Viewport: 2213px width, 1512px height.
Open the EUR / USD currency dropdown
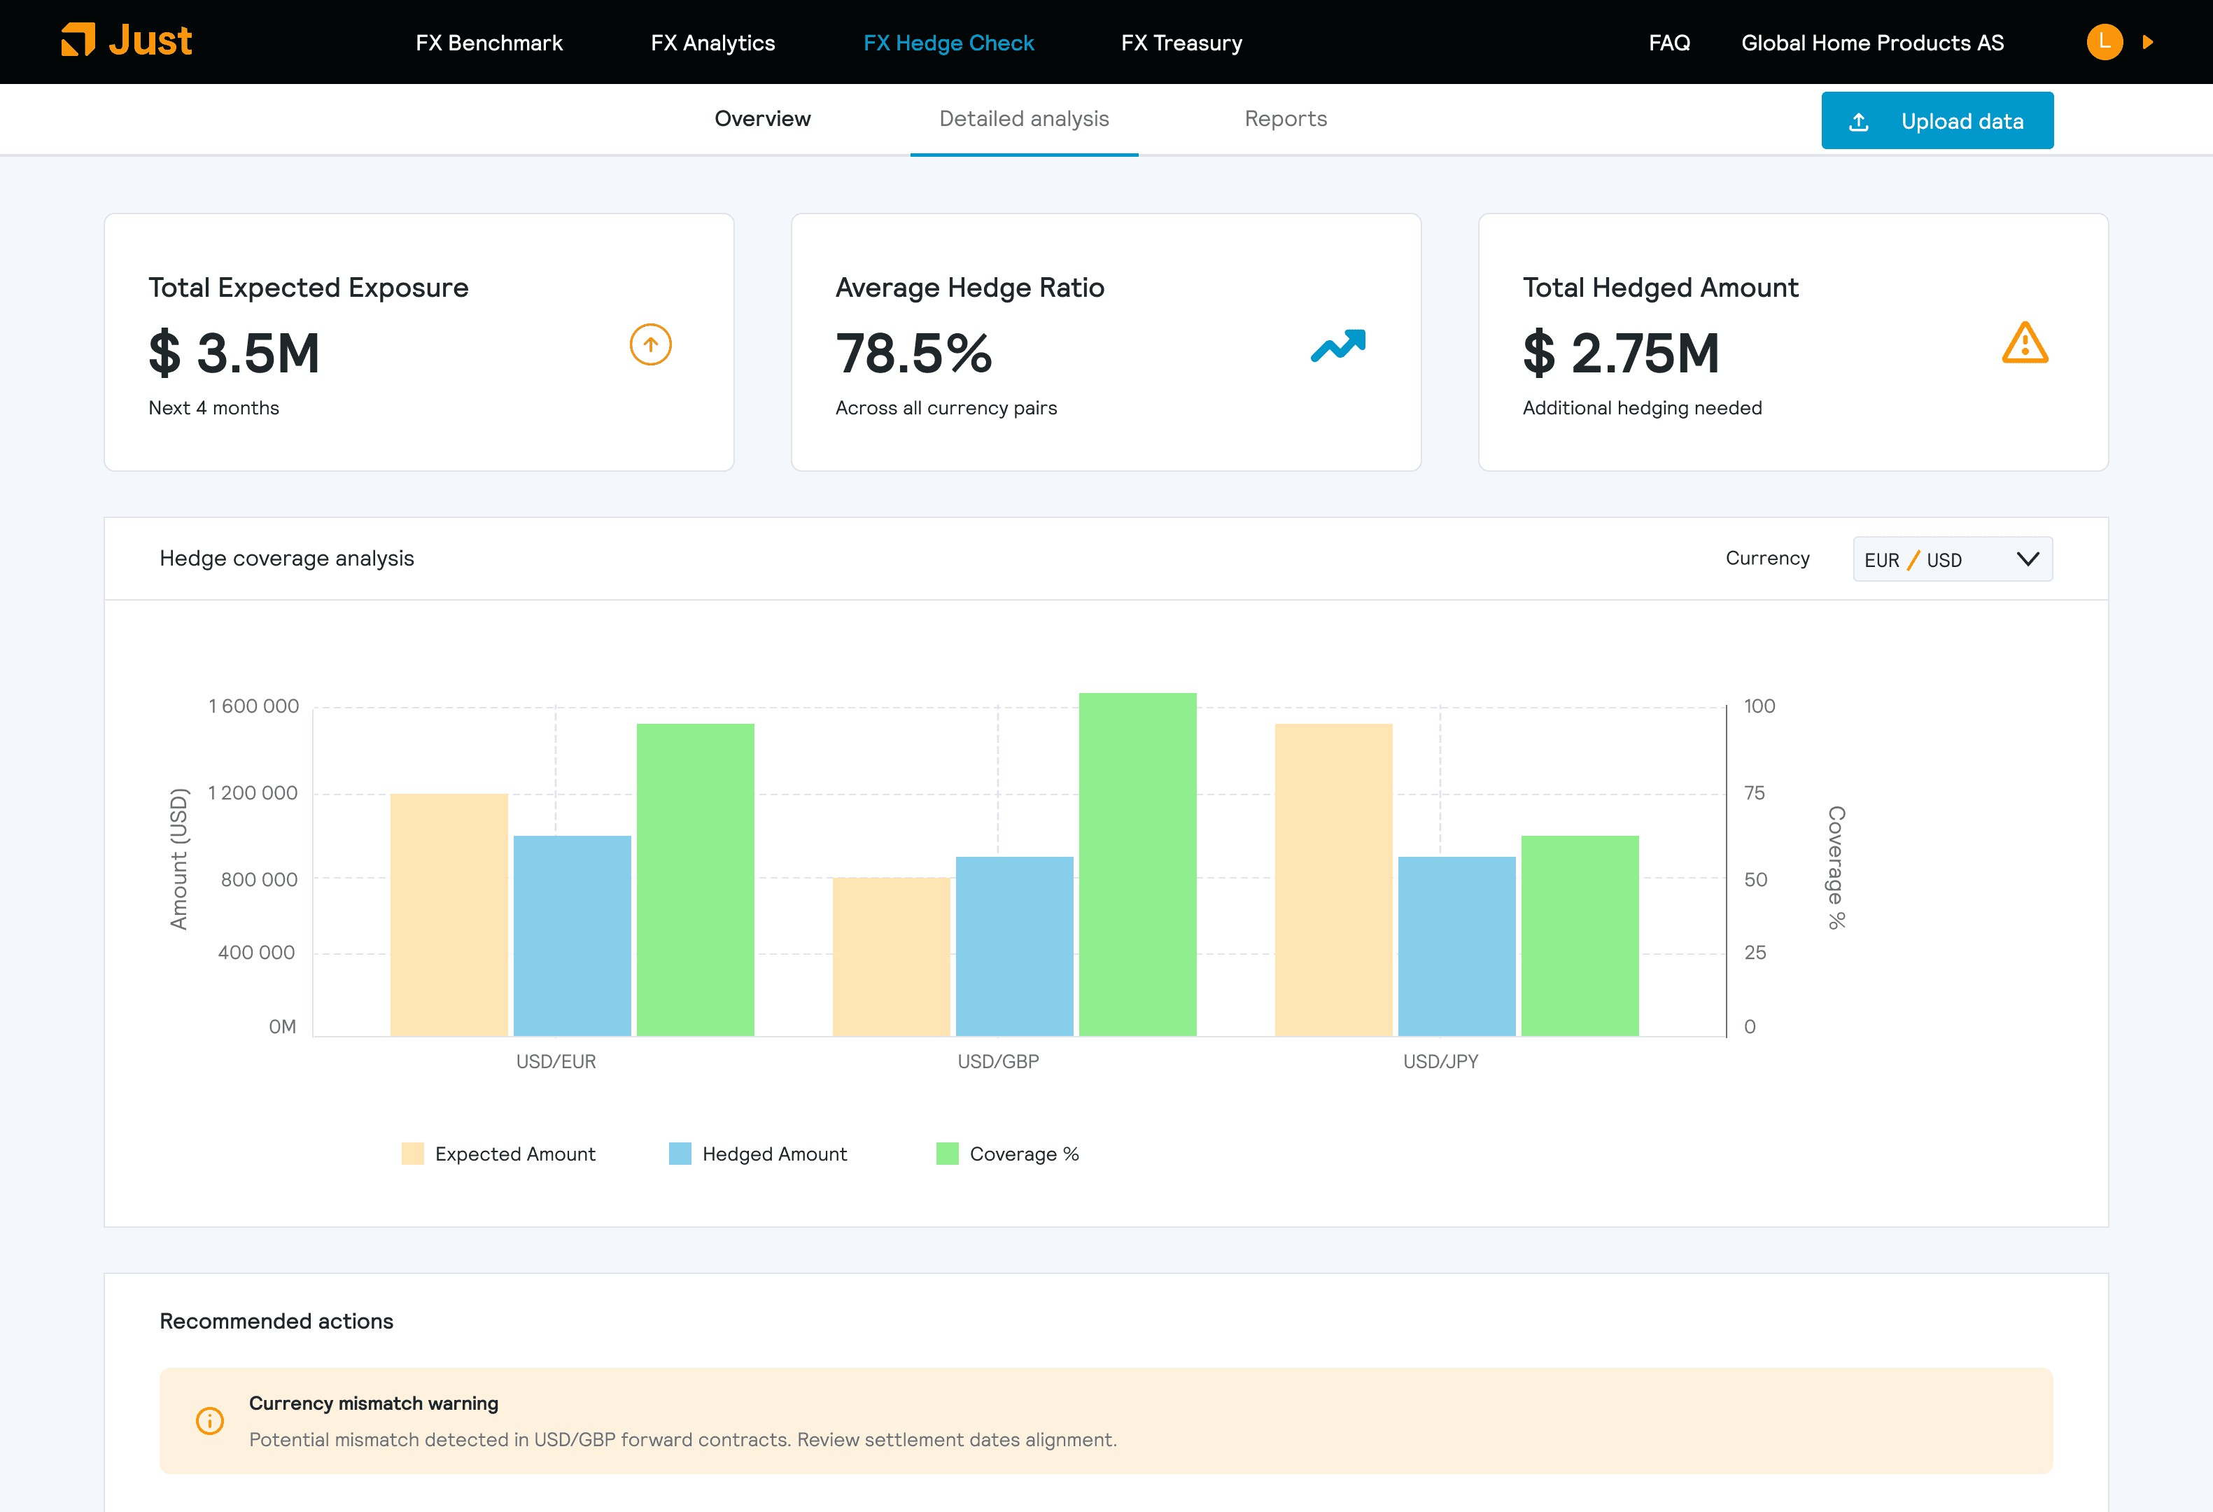coord(1952,559)
